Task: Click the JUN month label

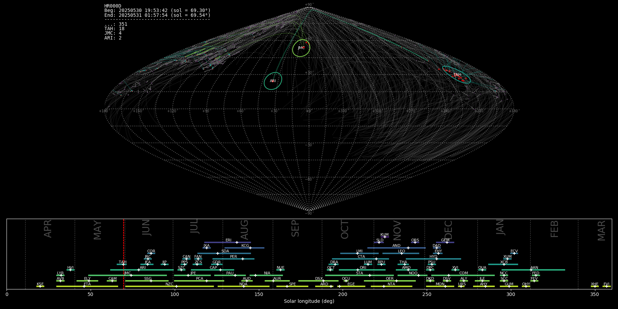Action: click(146, 228)
